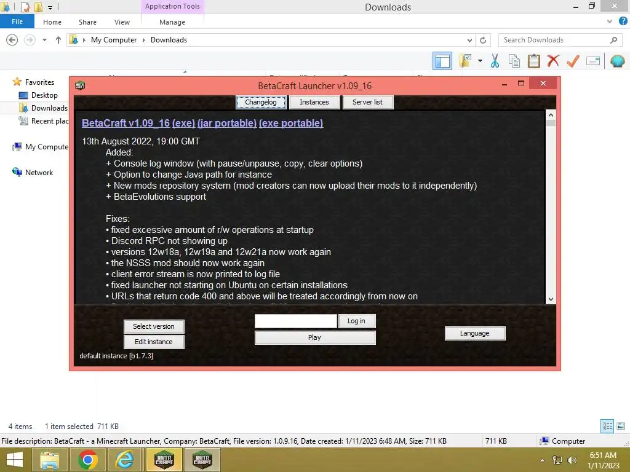This screenshot has height=472, width=630.
Task: Show hidden tray icons arrow
Action: tap(543, 460)
